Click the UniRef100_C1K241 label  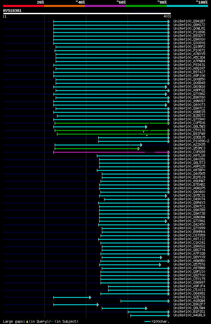pos(189,243)
